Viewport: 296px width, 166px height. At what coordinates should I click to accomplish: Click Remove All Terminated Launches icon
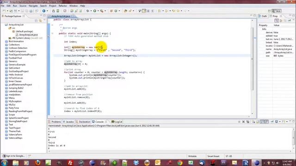click(248, 122)
